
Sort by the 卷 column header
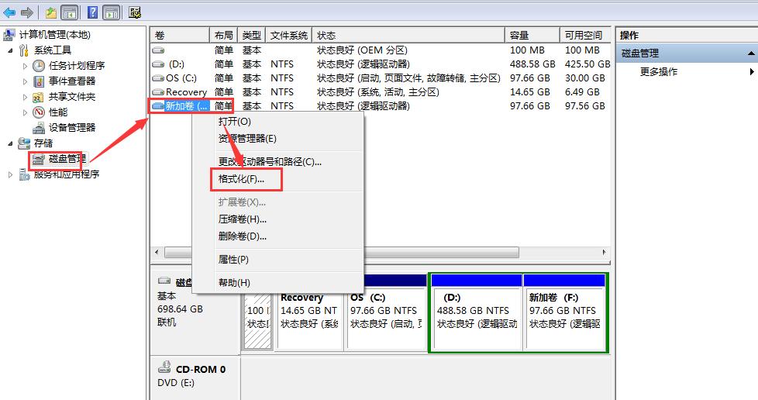(x=180, y=36)
